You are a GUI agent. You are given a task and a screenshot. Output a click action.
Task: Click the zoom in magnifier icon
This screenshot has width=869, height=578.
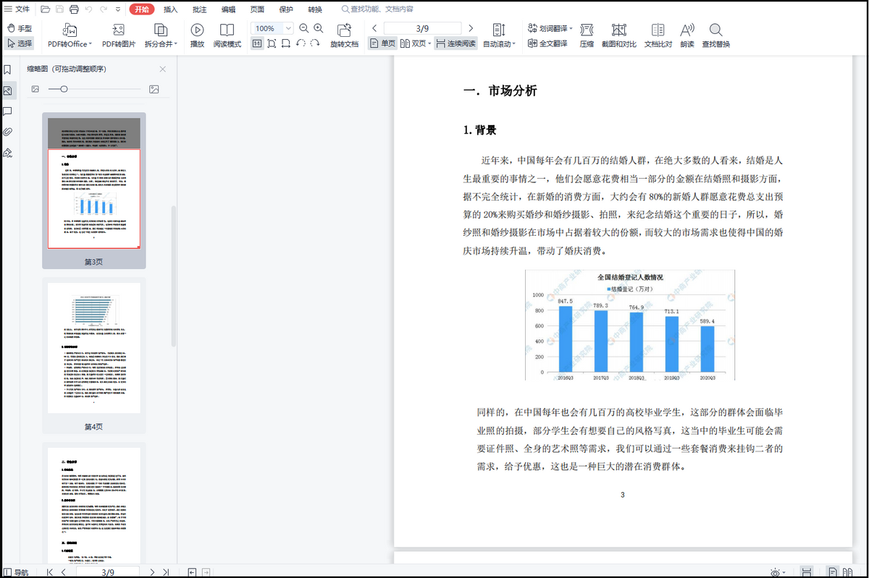pyautogui.click(x=318, y=28)
